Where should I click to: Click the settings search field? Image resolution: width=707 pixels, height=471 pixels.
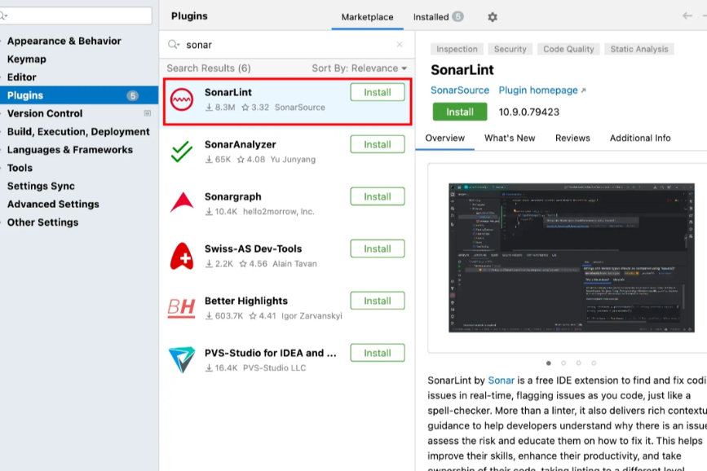click(76, 15)
